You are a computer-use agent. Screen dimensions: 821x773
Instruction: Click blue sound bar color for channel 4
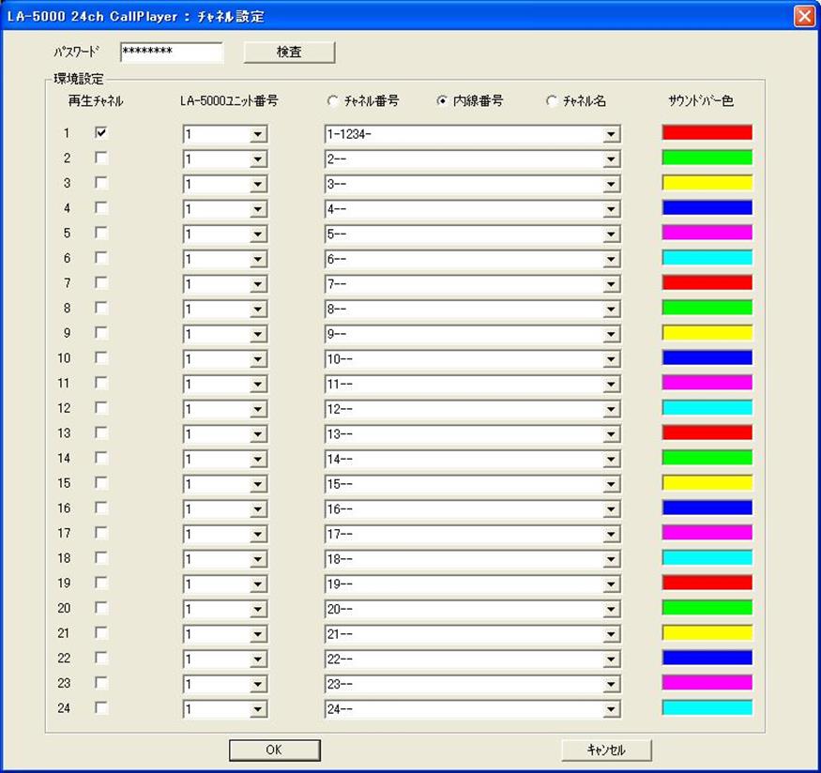point(707,207)
